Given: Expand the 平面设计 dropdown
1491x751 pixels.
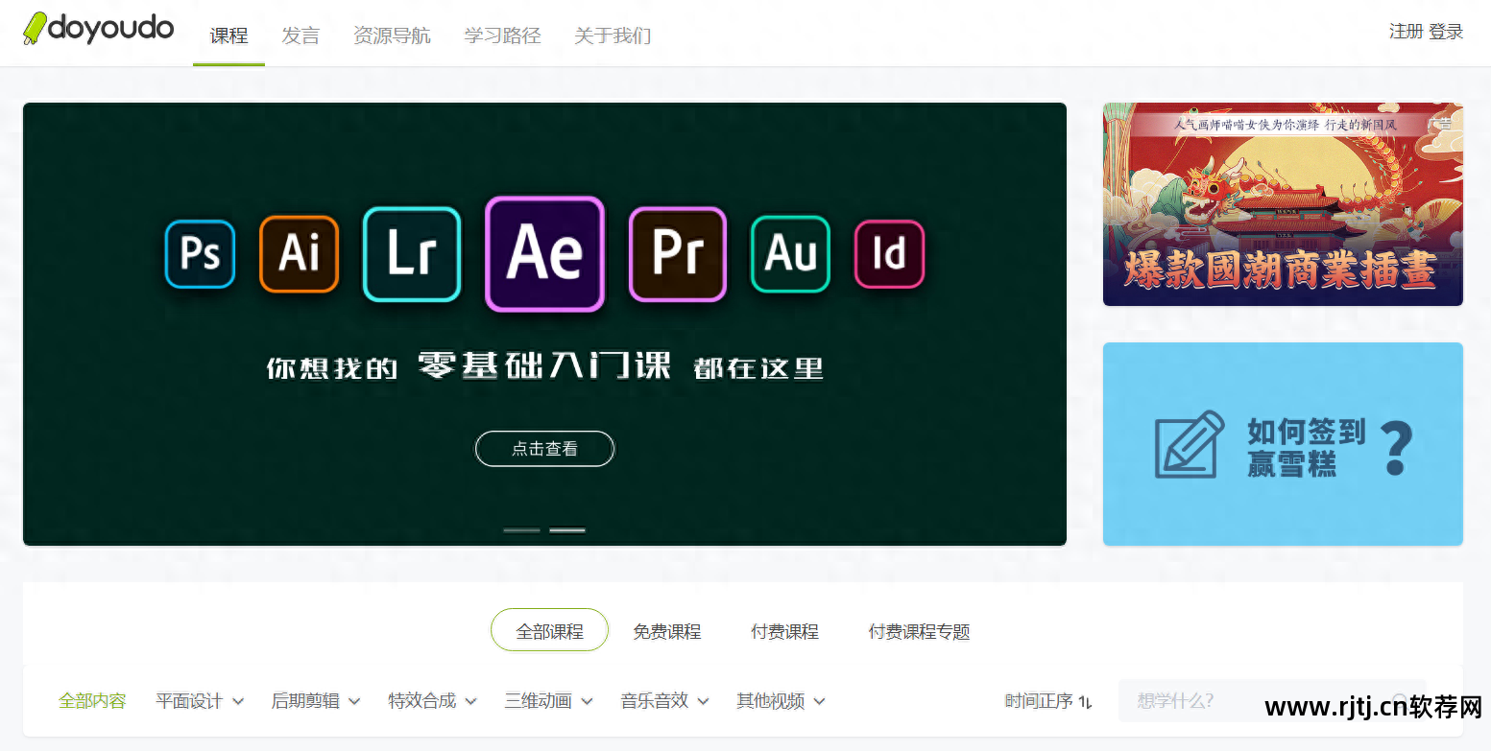Looking at the screenshot, I should (x=200, y=701).
